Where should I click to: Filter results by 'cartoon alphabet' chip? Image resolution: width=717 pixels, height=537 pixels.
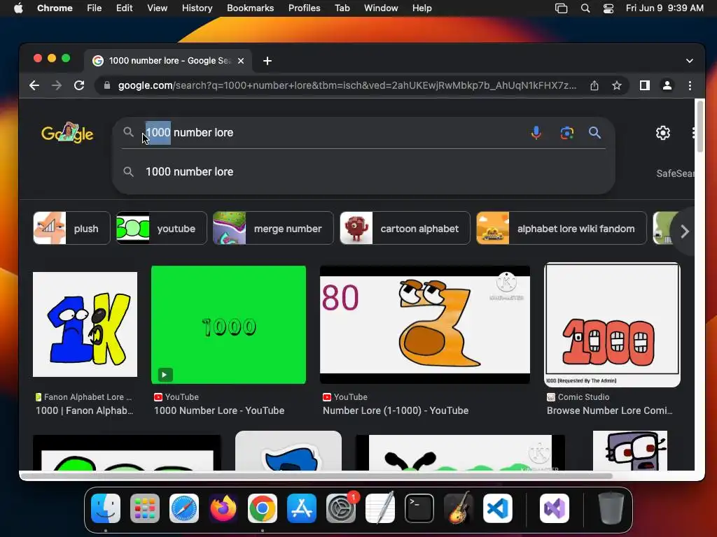coord(405,229)
